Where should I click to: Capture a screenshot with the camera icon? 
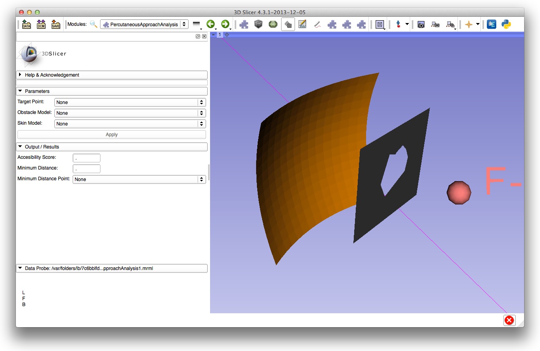(421, 25)
